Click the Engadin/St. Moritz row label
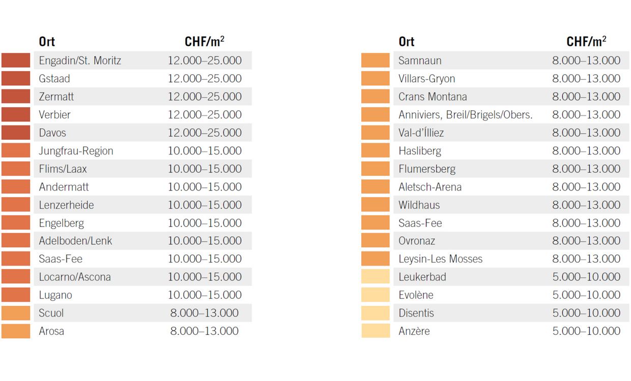This screenshot has height=381, width=631. click(x=80, y=60)
